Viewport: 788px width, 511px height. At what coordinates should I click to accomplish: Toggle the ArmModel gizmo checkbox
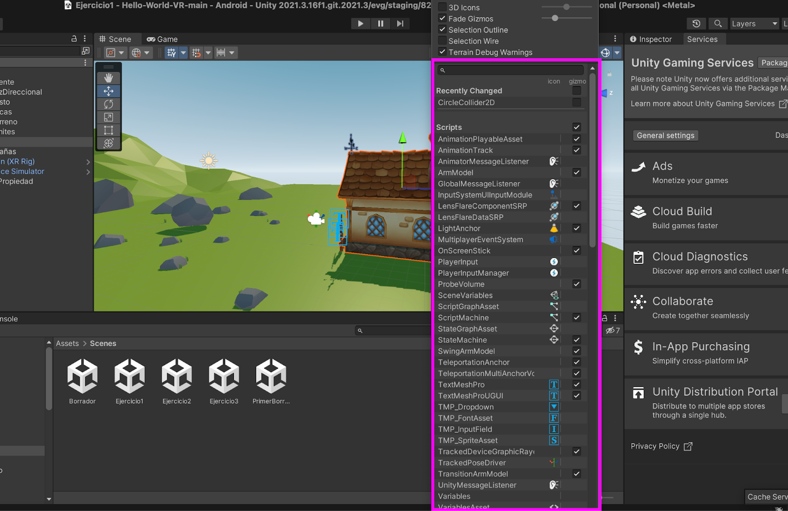577,172
